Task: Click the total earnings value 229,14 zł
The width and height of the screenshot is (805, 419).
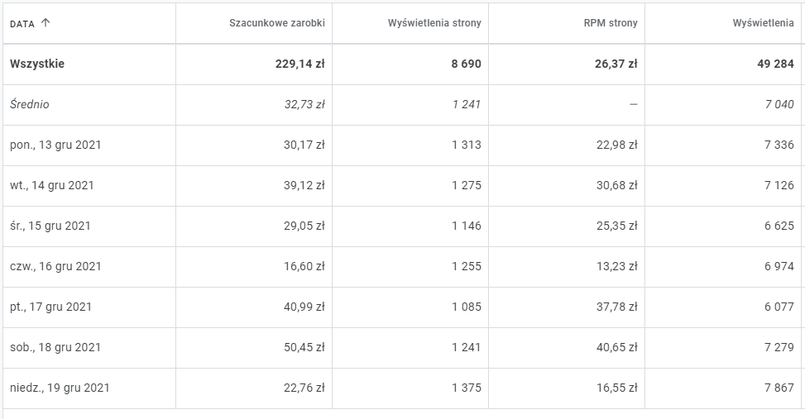Action: point(299,64)
